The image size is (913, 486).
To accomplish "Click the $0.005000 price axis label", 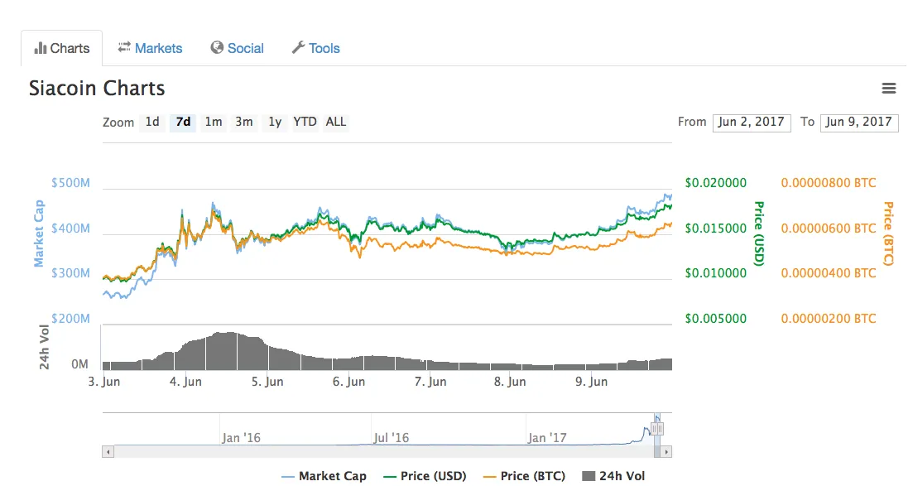I will point(716,319).
